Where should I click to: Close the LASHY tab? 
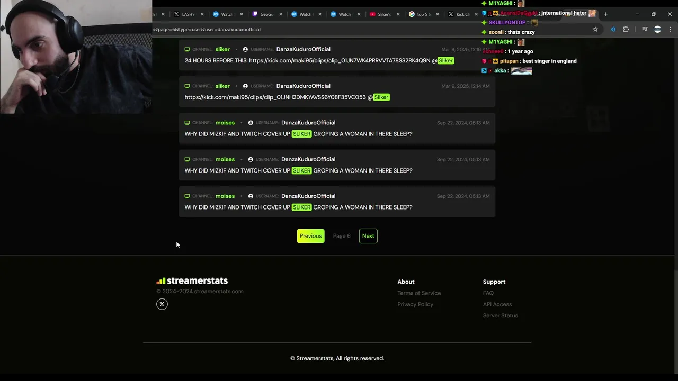202,14
